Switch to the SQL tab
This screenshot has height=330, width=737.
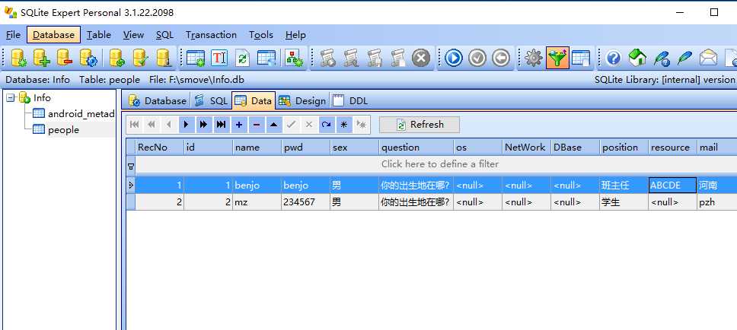(x=211, y=100)
